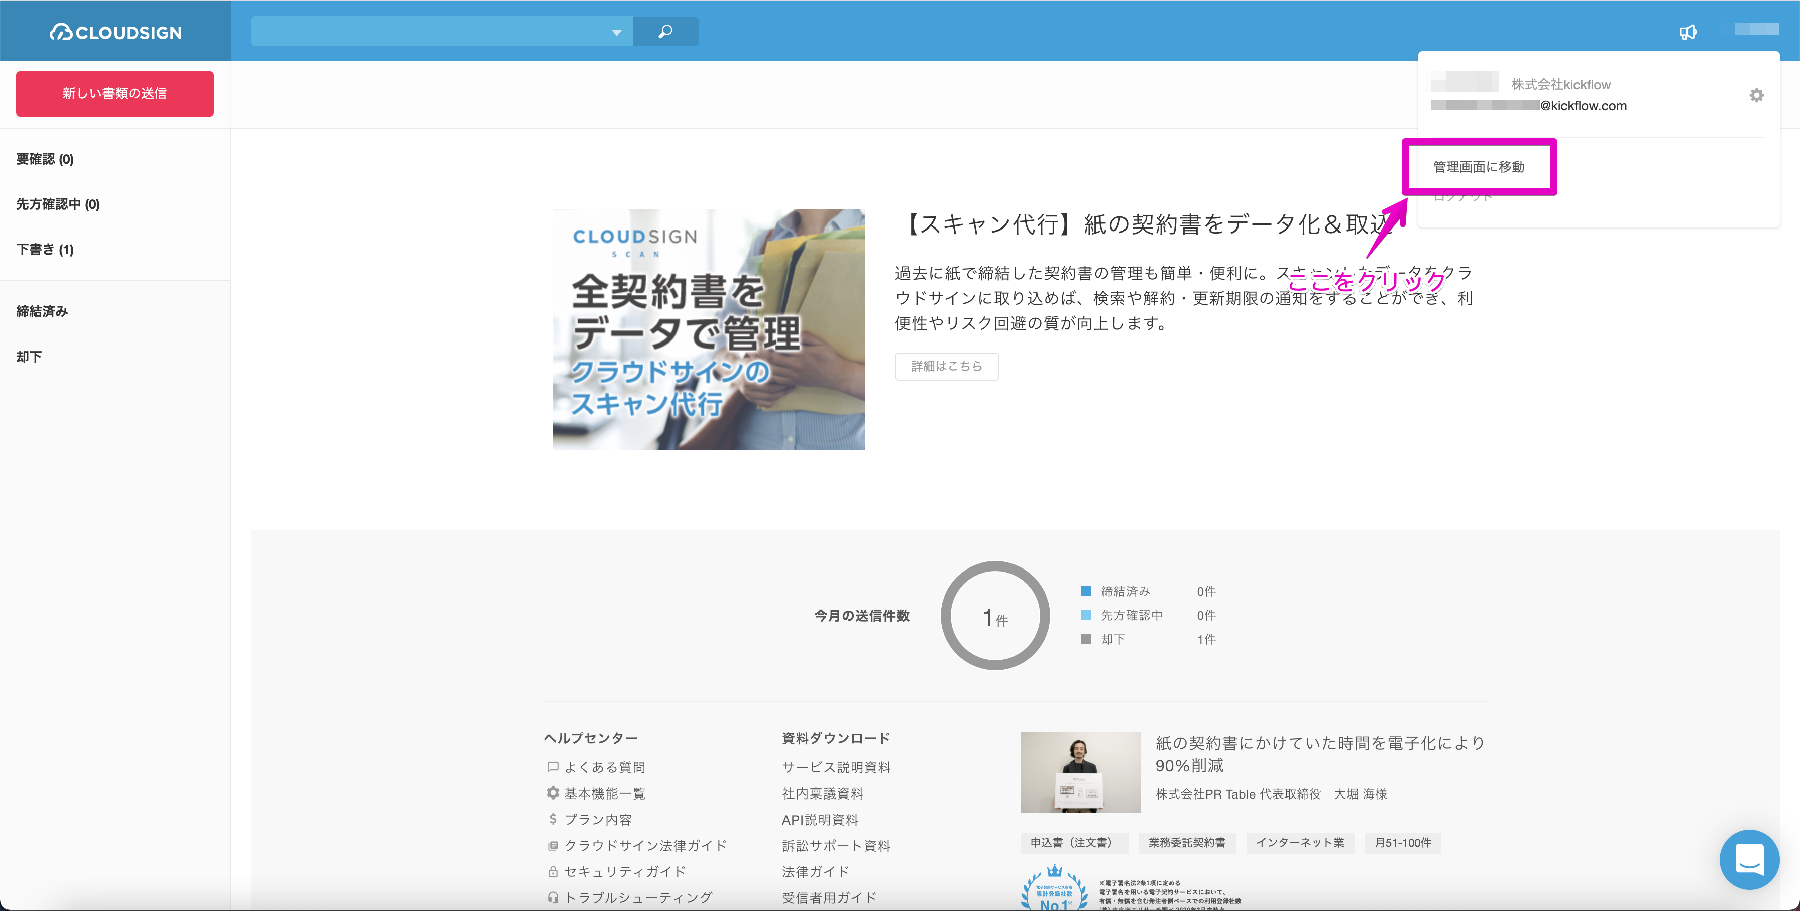Open 要確認 (0) list
Screen dimensions: 1800x911
click(x=45, y=159)
